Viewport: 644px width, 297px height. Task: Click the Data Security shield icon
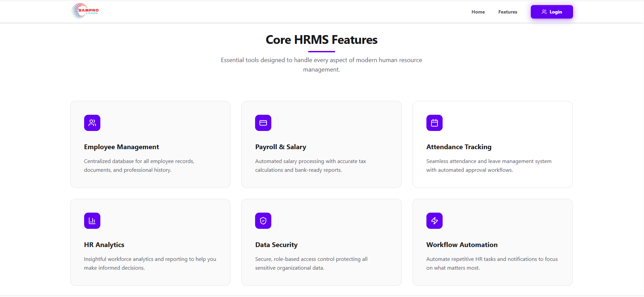pos(263,221)
